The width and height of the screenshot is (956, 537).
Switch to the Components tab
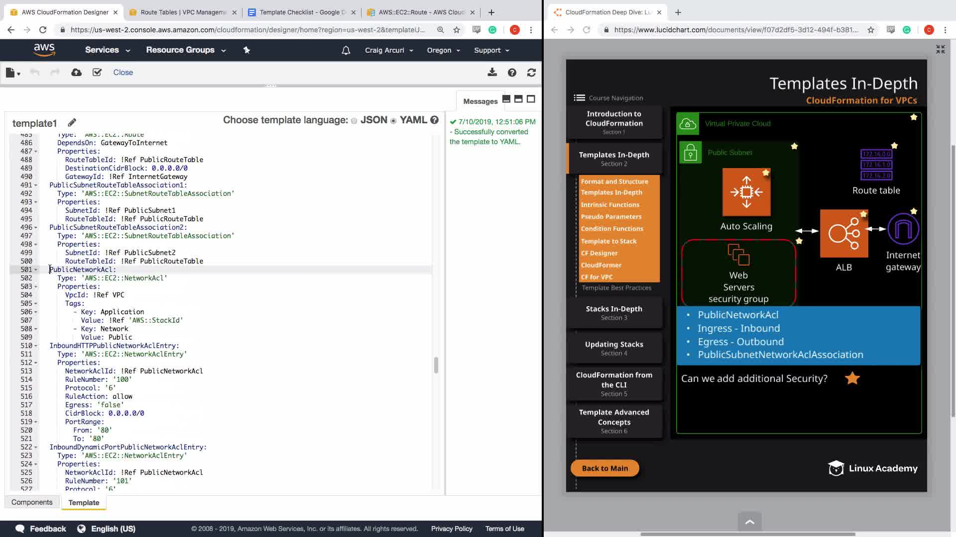(32, 502)
